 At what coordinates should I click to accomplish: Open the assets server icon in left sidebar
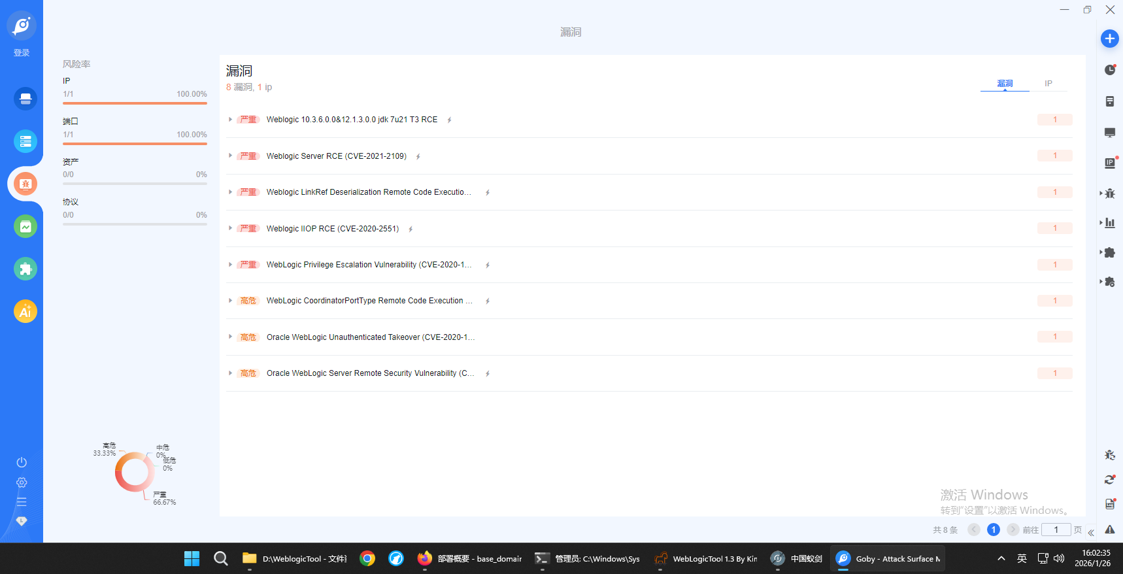click(x=25, y=141)
